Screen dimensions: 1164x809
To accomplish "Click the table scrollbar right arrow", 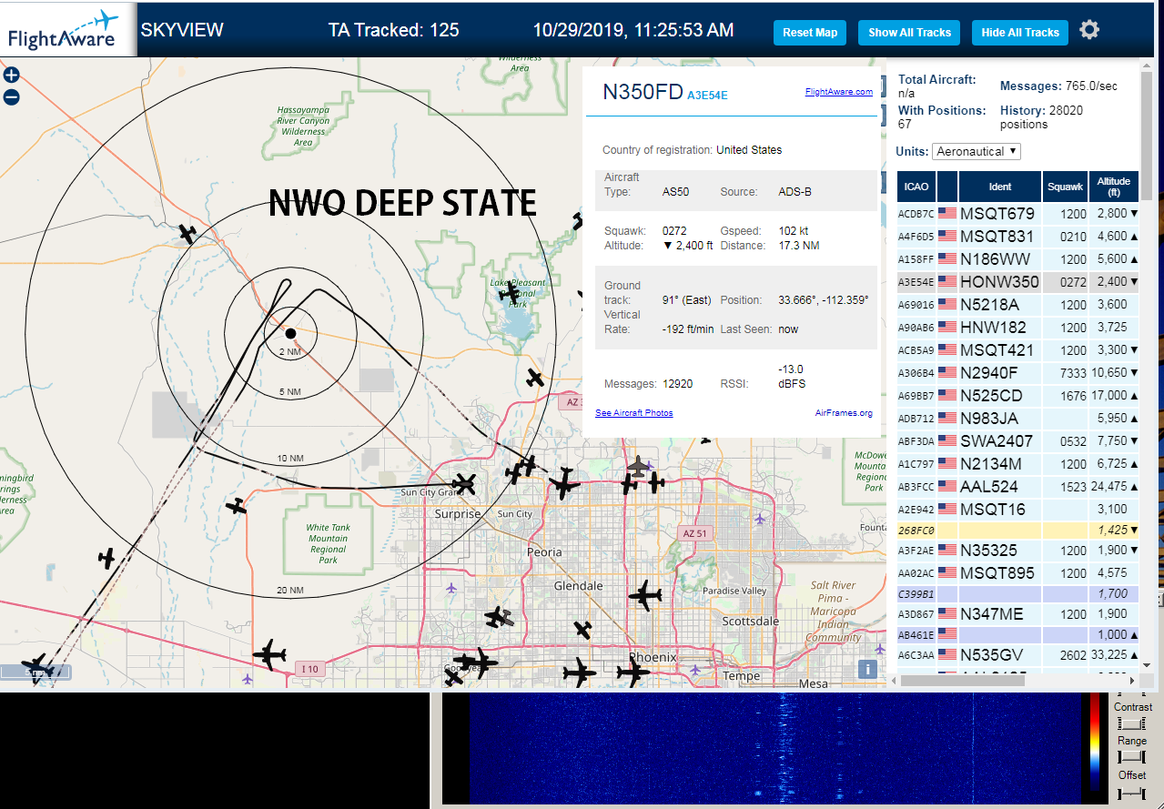I will point(1131,680).
